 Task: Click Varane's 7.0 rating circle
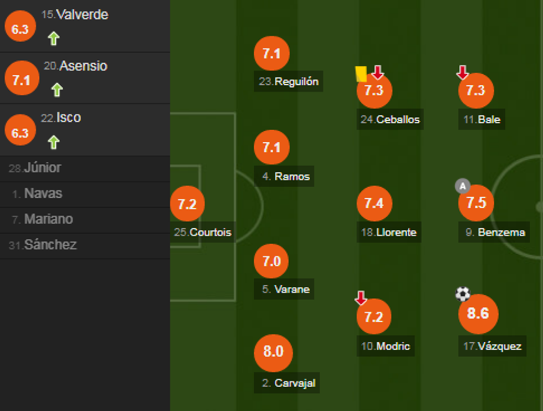point(271,260)
